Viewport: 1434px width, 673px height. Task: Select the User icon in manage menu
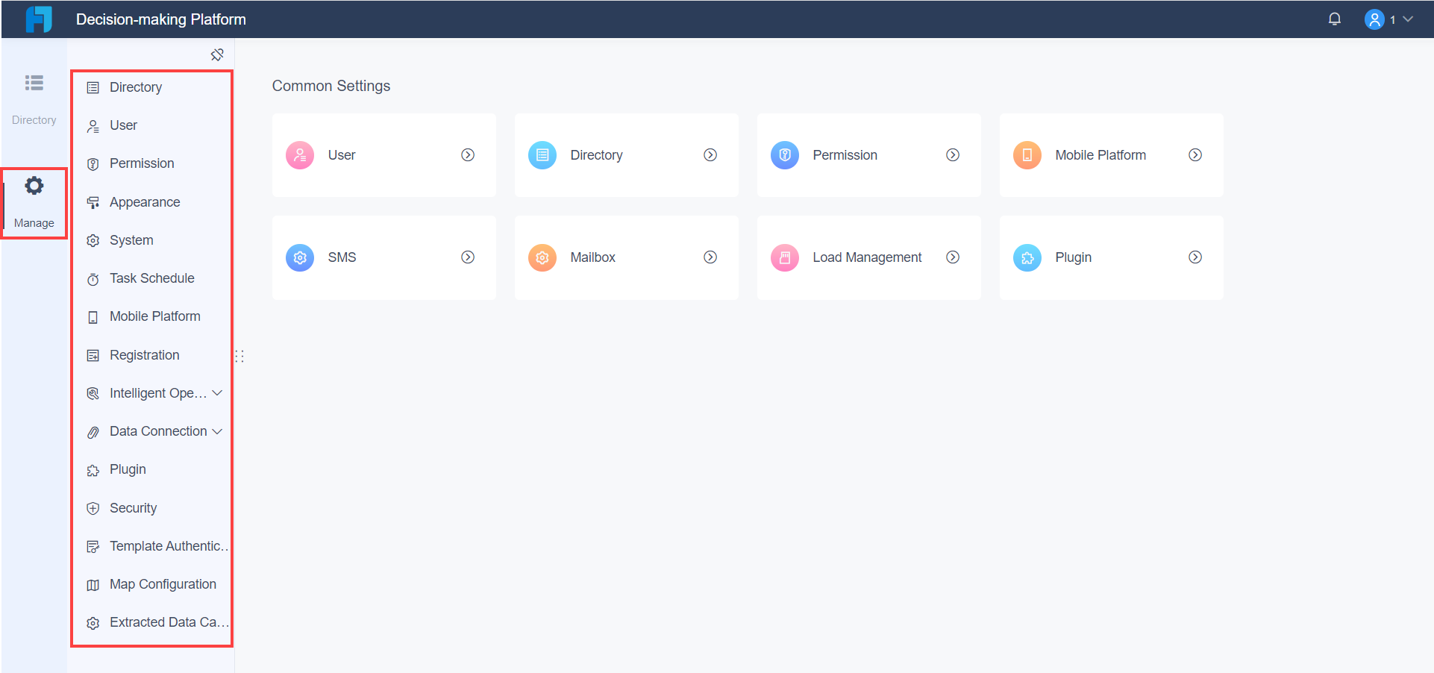[x=93, y=125]
